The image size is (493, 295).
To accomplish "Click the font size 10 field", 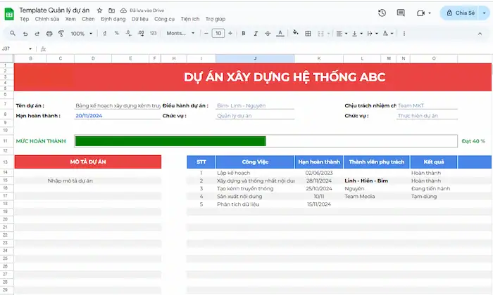I will [x=218, y=33].
